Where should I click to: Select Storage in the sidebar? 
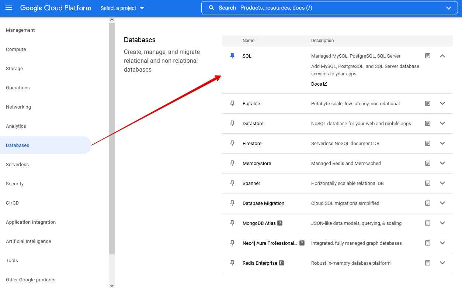(x=14, y=69)
